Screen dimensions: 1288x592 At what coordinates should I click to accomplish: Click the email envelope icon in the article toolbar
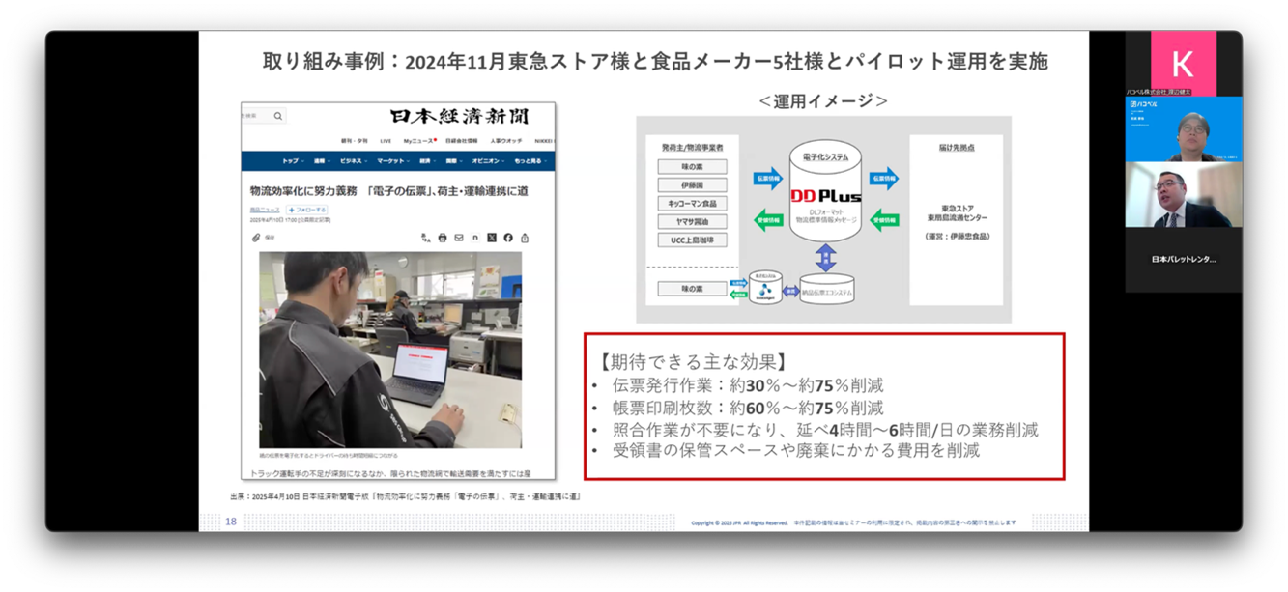coord(459,237)
